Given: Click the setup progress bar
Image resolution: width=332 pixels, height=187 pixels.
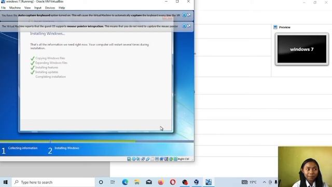Looking at the screenshot, I should pos(97,141).
